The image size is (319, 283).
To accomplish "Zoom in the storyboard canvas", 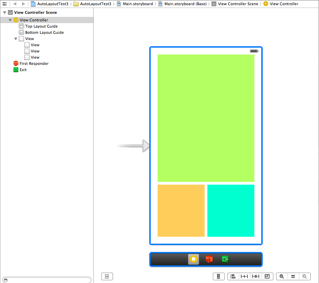I will (x=304, y=276).
